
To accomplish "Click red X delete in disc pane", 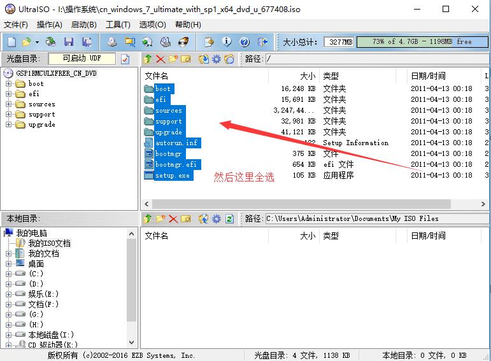I will click(160, 59).
